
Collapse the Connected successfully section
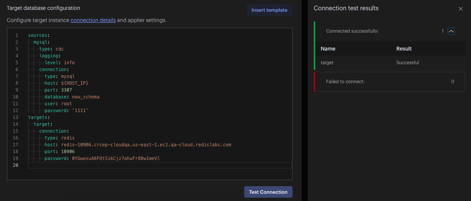pos(451,31)
